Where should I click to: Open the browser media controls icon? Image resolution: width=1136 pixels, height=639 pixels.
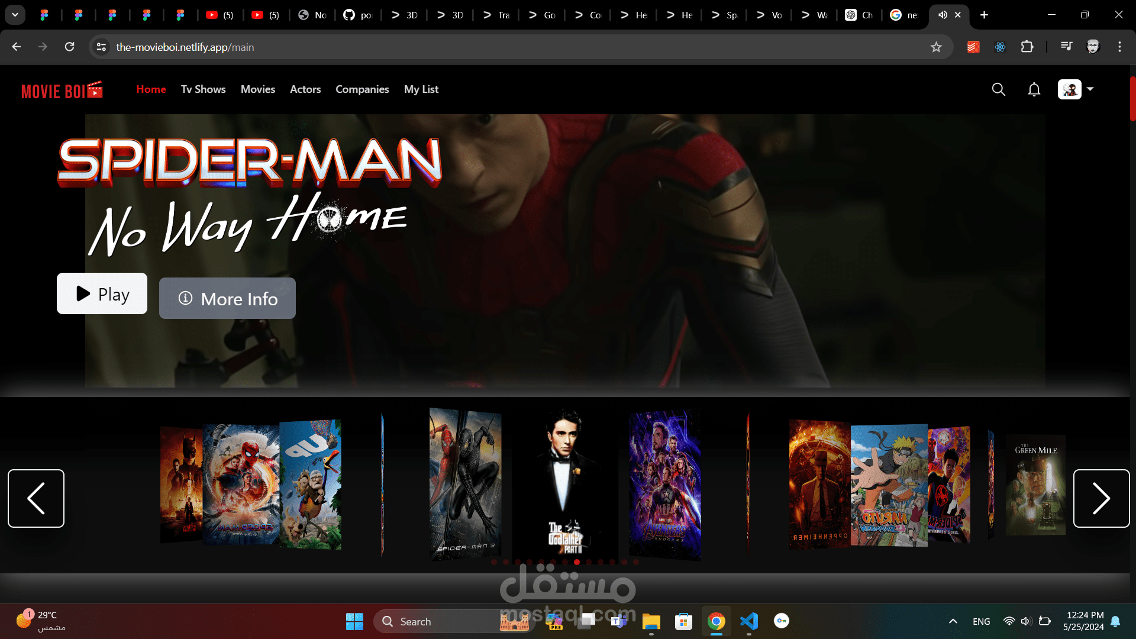point(1066,47)
